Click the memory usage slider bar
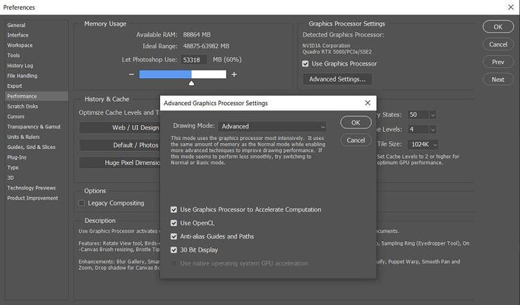This screenshot has height=305, width=520. tap(182, 74)
